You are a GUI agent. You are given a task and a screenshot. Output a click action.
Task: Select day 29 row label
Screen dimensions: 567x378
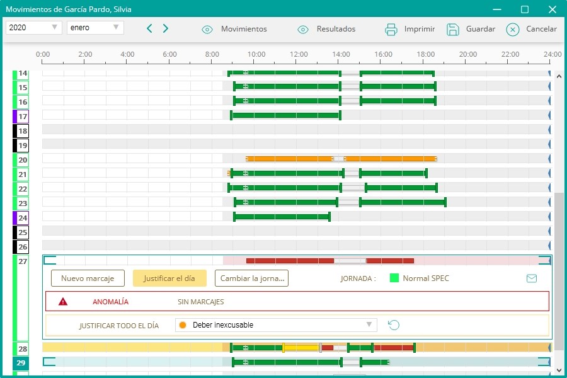[x=21, y=363]
